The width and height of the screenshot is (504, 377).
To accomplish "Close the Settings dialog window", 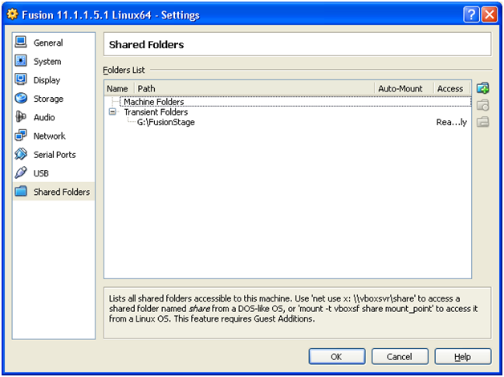I will 490,14.
